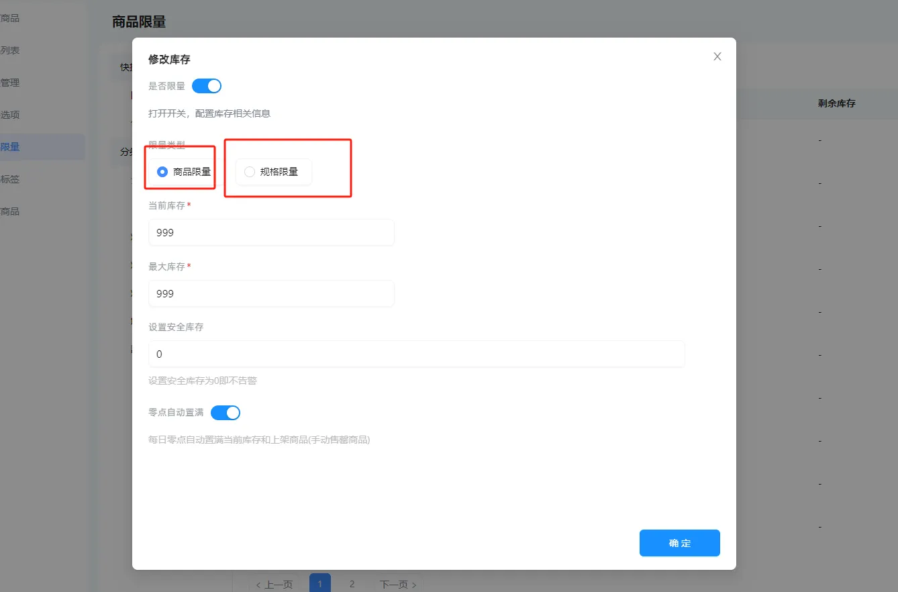The image size is (898, 592).
Task: Click the 下一页 next page control
Action: coord(397,583)
